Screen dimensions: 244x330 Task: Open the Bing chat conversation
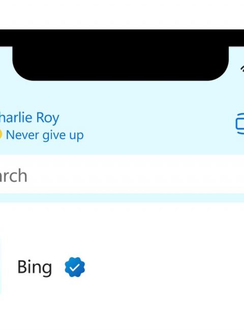(122, 267)
